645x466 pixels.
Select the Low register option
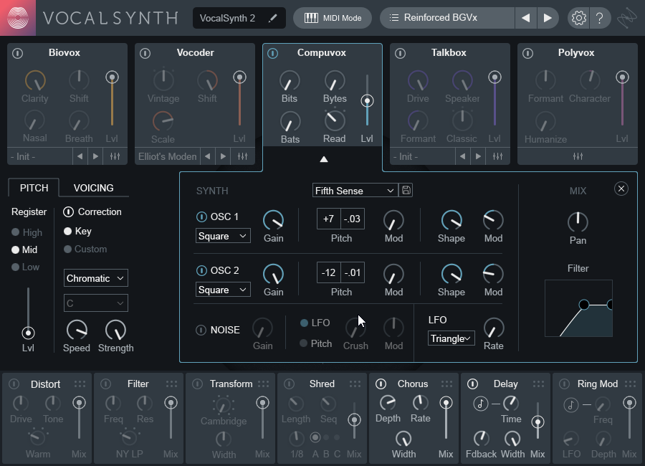click(26, 267)
